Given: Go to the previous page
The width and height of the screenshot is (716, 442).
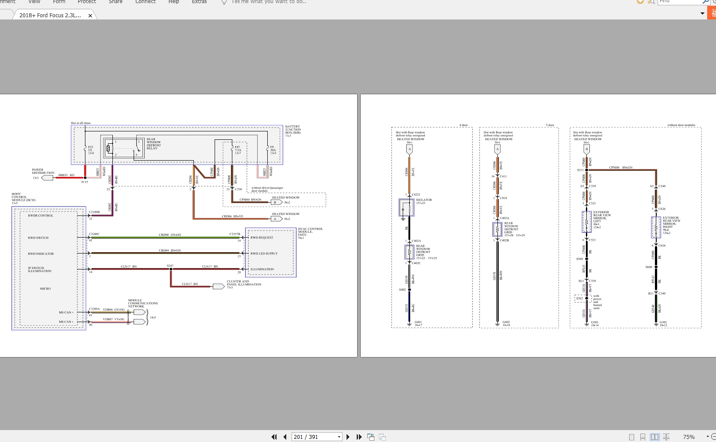Looking at the screenshot, I should (285, 437).
